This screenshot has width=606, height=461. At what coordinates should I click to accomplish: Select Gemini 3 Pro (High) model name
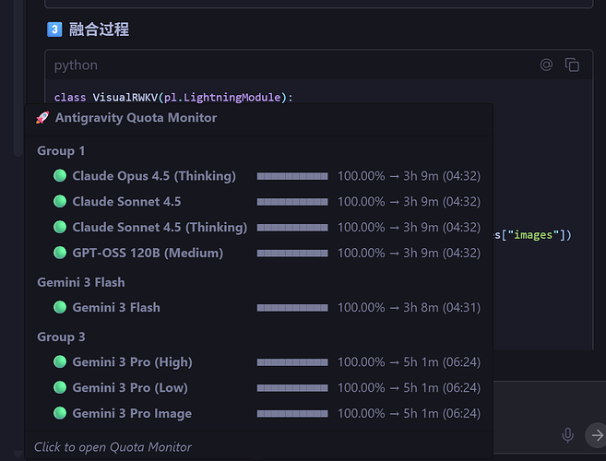click(x=133, y=362)
